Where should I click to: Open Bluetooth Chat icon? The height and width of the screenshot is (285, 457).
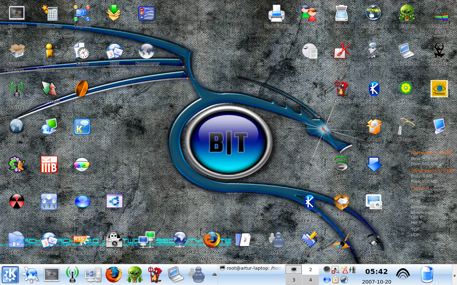pyautogui.click(x=374, y=89)
